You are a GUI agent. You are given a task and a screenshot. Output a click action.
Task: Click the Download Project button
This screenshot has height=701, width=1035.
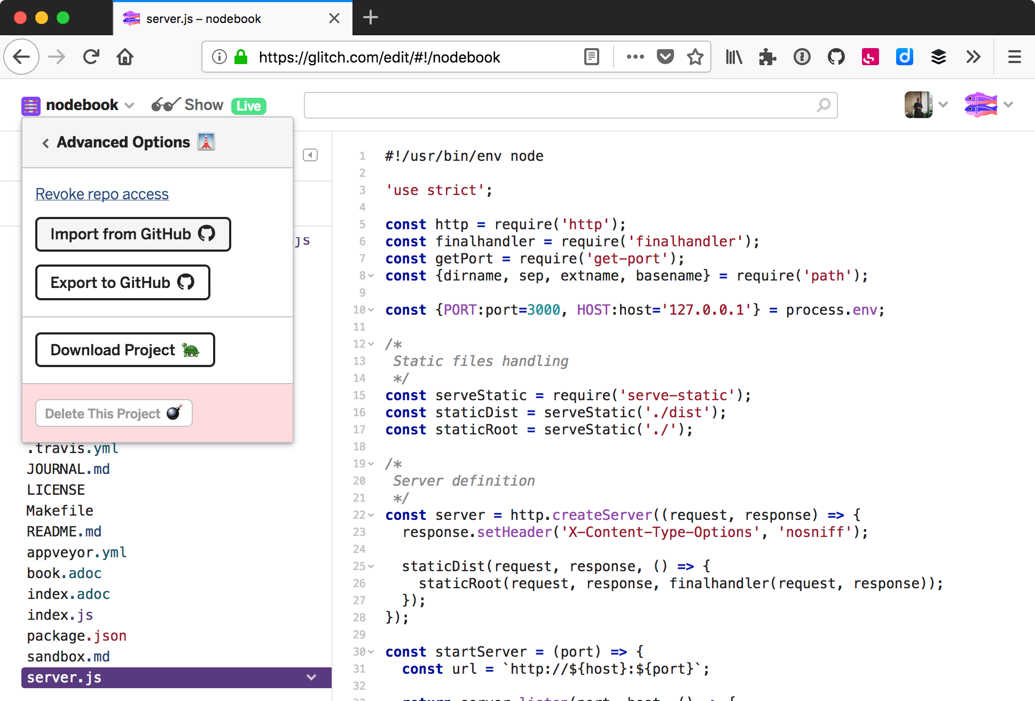click(x=126, y=350)
